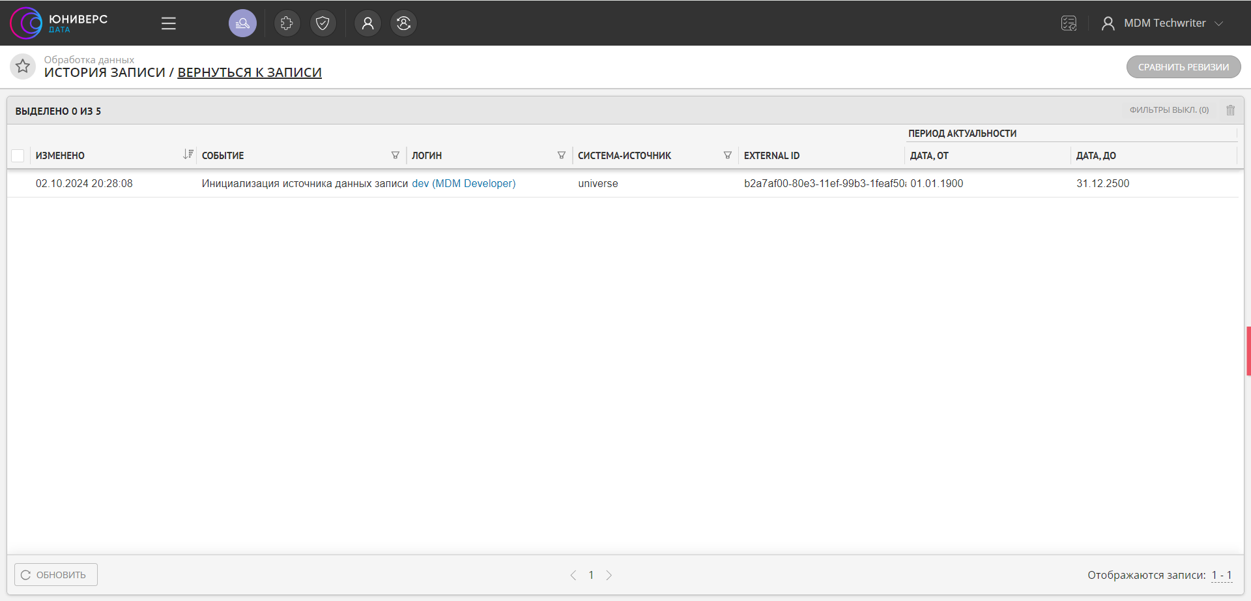Screen dimensions: 1251x601
Task: Open filter for Система-источник column
Action: coord(727,155)
